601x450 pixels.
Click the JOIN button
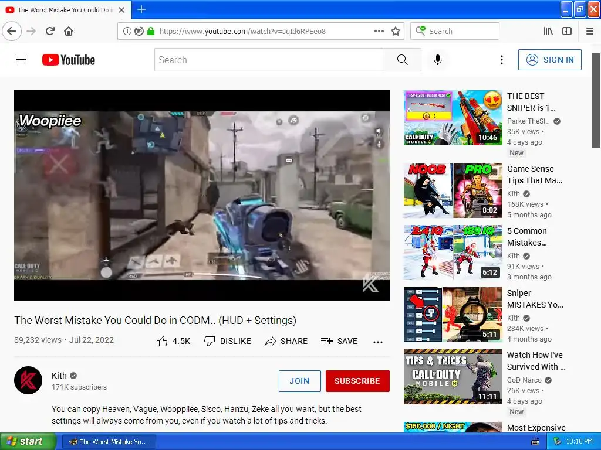coord(300,381)
